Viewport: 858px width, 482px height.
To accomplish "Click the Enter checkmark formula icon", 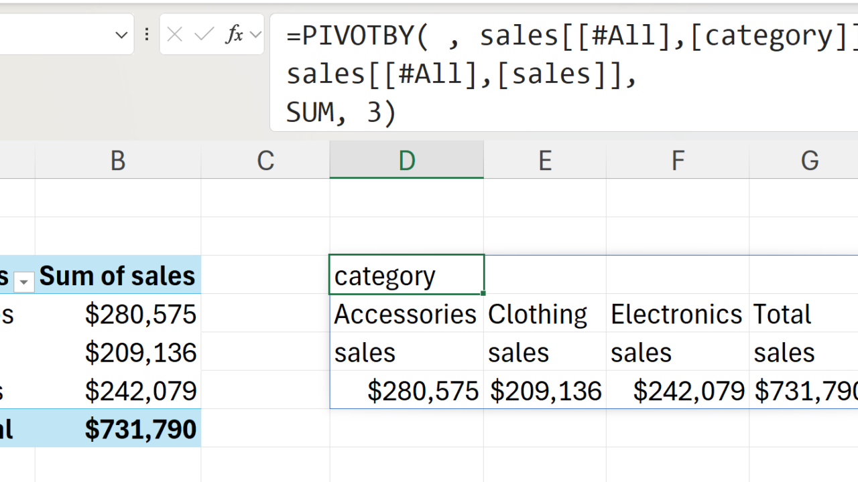I will pos(204,35).
